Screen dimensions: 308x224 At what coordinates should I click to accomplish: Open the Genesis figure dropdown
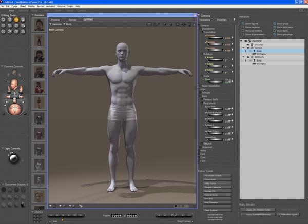click(x=55, y=24)
